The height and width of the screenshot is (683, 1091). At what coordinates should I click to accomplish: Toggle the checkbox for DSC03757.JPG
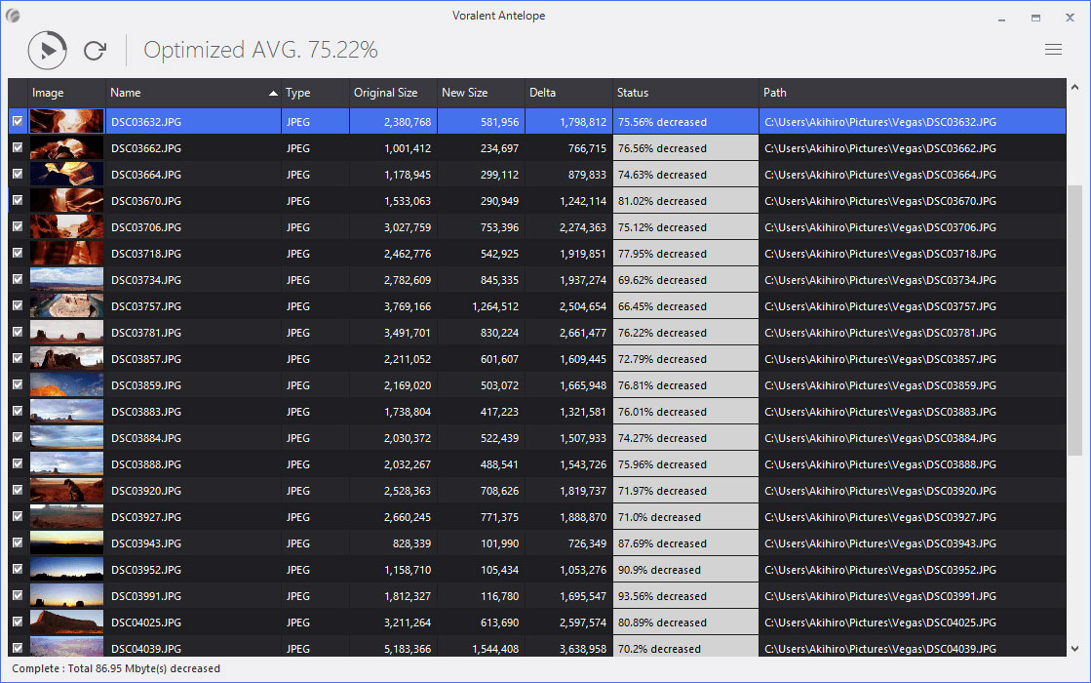click(x=18, y=306)
